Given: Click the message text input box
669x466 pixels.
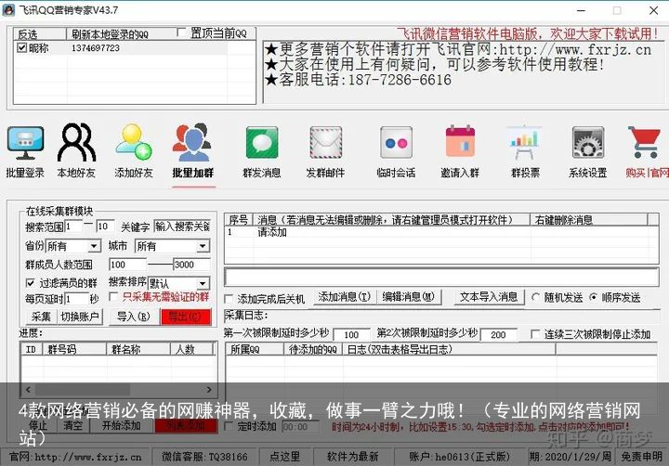Looking at the screenshot, I should (x=441, y=278).
